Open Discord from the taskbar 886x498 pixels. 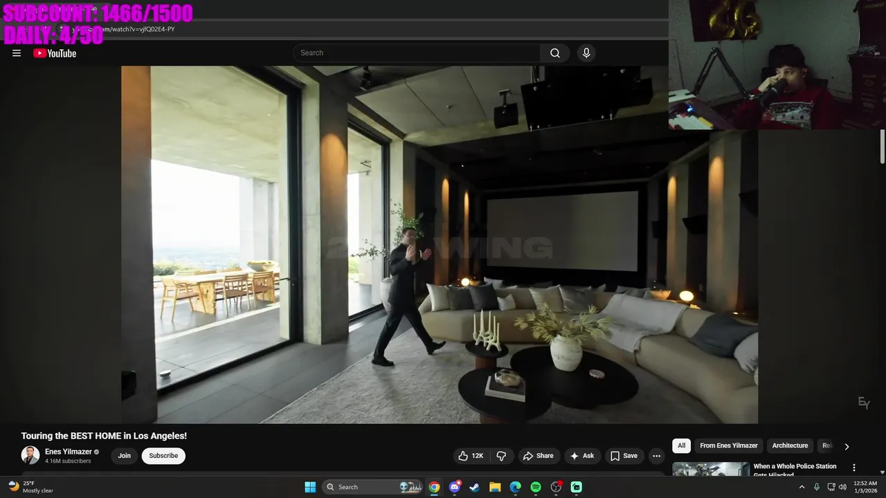point(455,487)
